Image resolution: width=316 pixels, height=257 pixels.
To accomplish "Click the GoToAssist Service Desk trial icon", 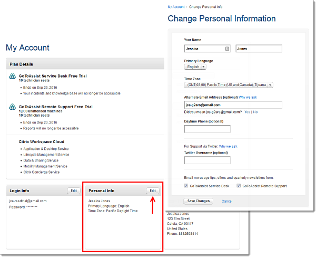I will 12,77.
